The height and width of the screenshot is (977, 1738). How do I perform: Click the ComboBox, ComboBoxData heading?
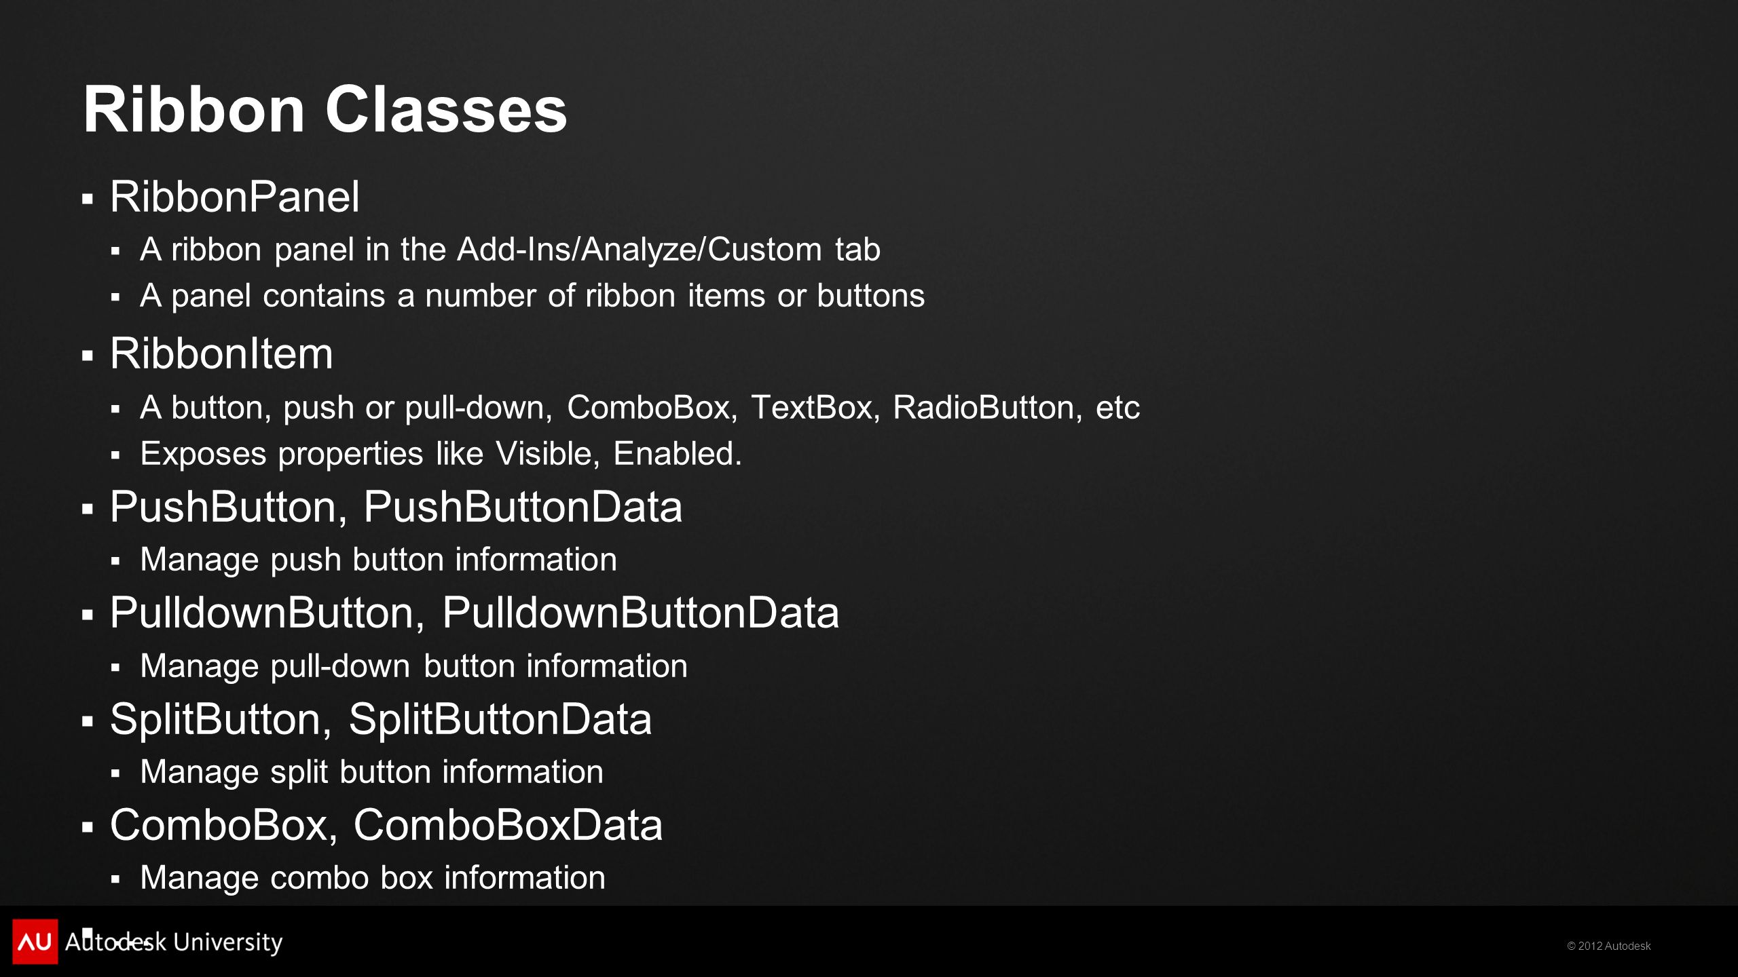386,825
